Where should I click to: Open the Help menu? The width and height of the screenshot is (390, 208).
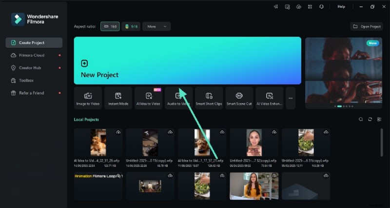tap(341, 7)
